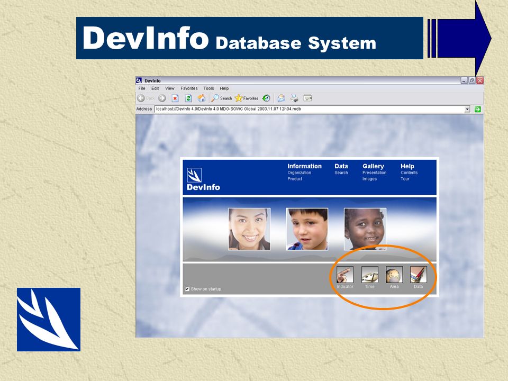Viewport: 508px width, 381px height.
Task: Click the DevInfo logo in blue banner
Action: click(x=203, y=179)
